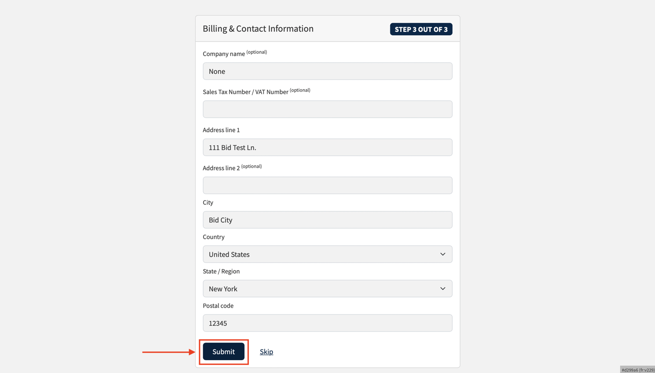655x373 pixels.
Task: Click the Skip link
Action: [x=266, y=352]
